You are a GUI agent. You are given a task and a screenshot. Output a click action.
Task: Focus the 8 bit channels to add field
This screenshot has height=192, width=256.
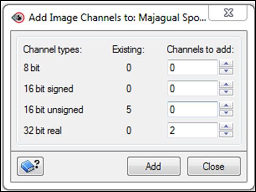(x=192, y=68)
